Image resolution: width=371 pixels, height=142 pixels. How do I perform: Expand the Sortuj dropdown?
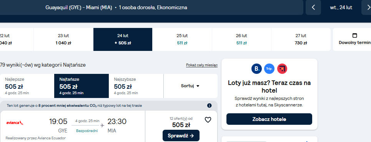pyautogui.click(x=190, y=86)
